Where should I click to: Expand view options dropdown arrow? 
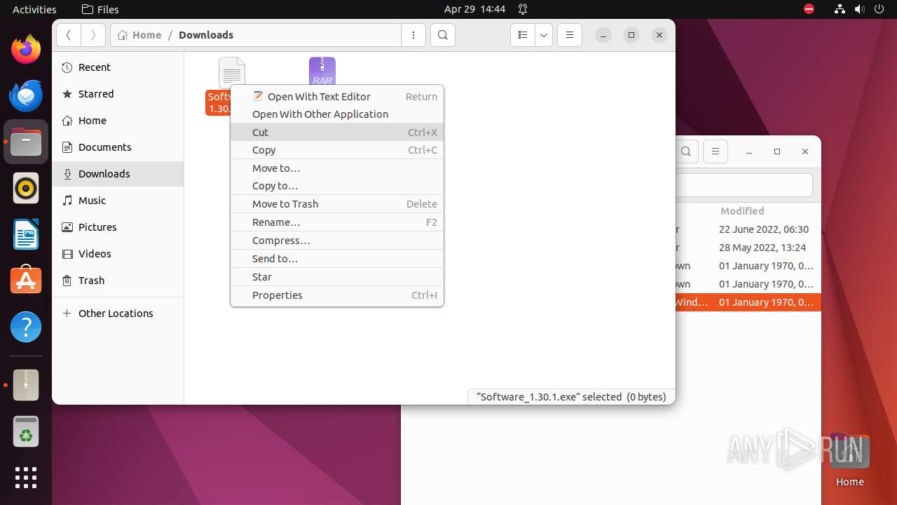544,35
